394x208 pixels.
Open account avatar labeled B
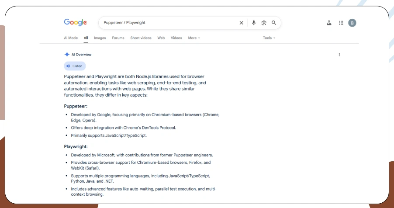tap(352, 23)
